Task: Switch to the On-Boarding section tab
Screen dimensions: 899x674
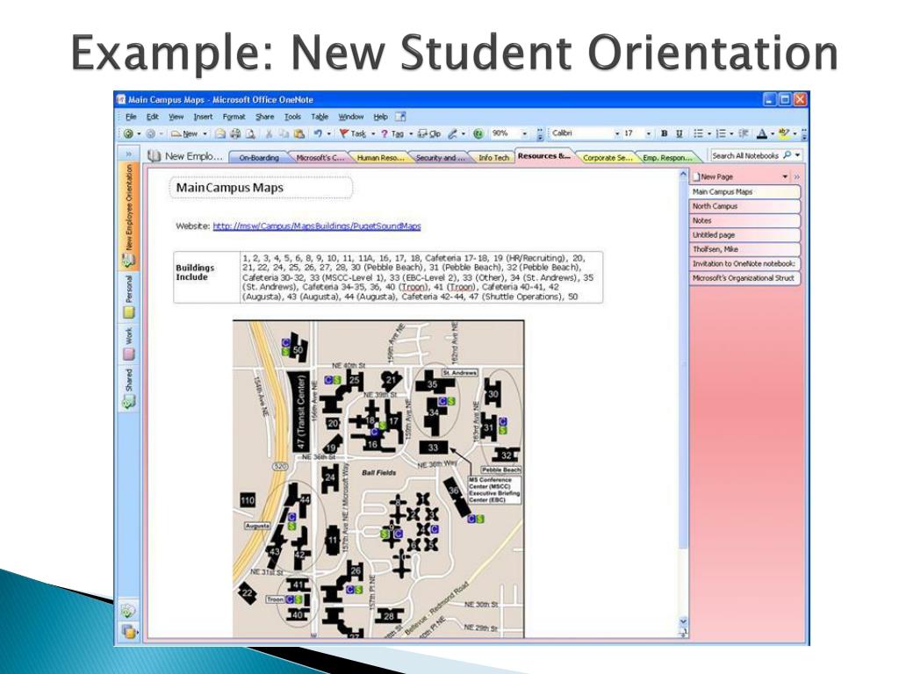Action: 259,158
